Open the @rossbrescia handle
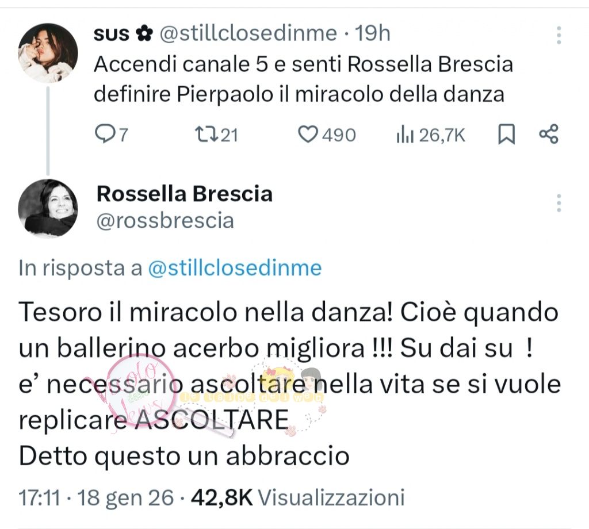 [165, 221]
